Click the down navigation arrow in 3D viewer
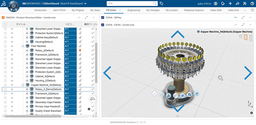The width and height of the screenshot is (256, 125). (x=177, y=108)
